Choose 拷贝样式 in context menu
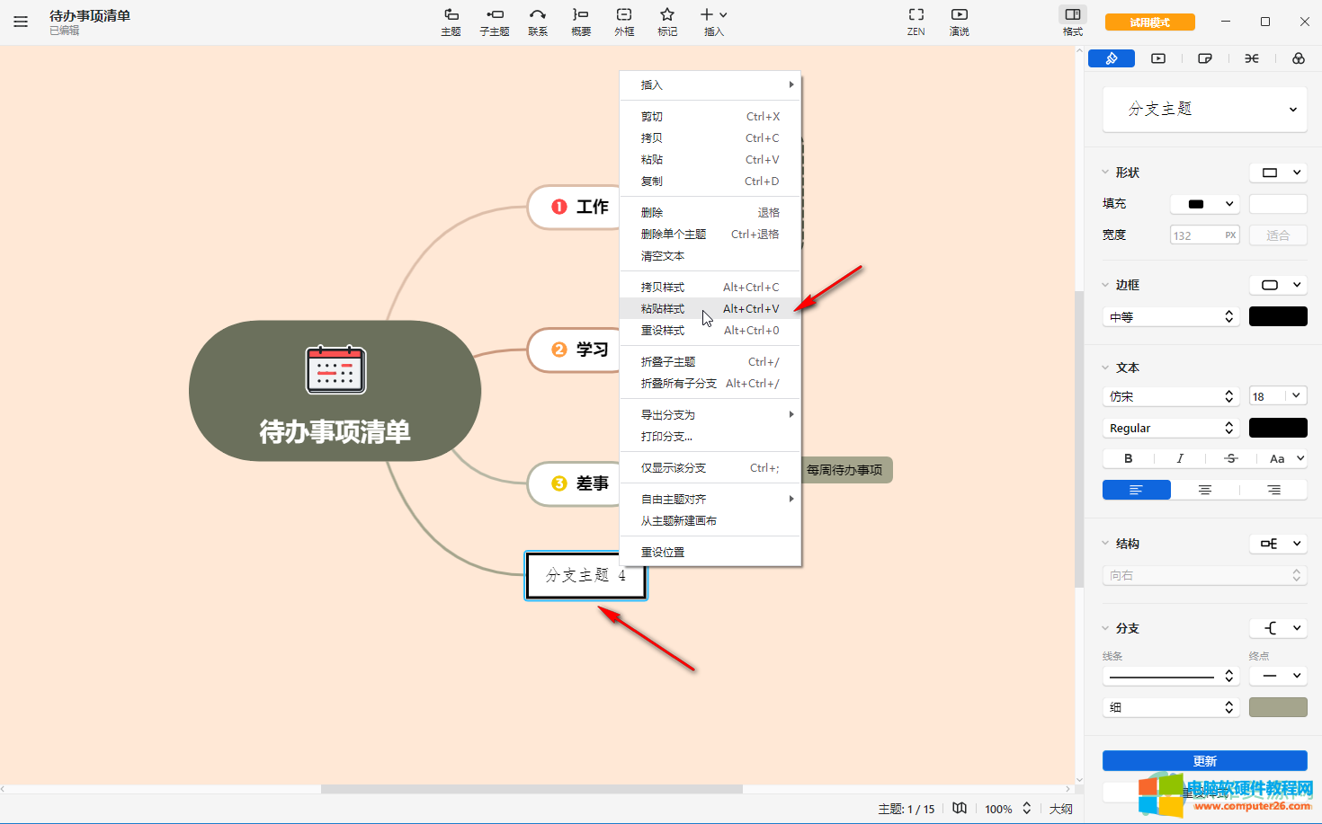 (710, 287)
